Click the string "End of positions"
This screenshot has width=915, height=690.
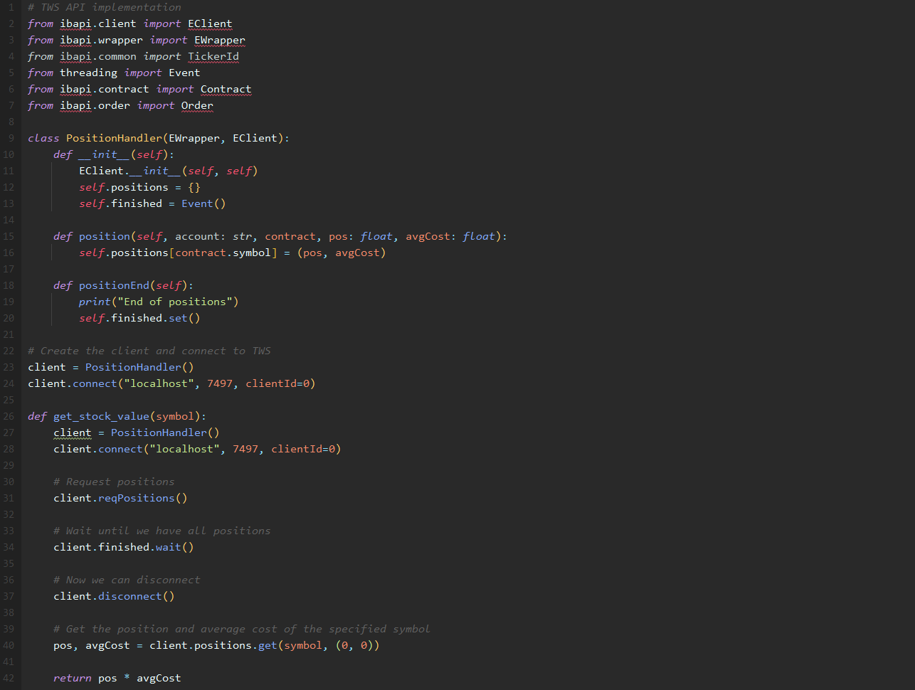[175, 302]
